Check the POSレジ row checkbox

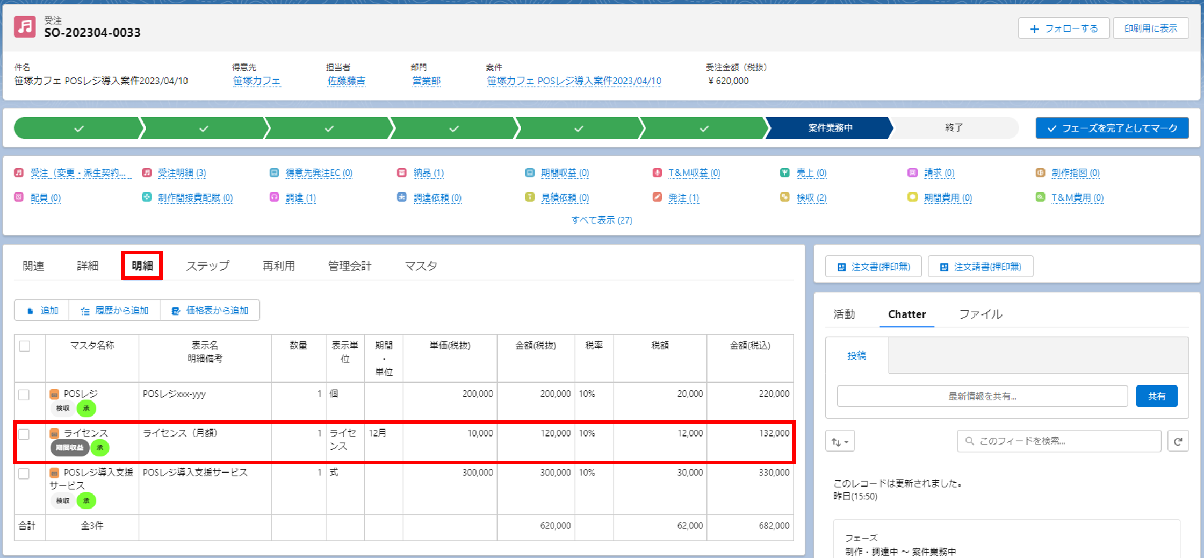point(24,395)
